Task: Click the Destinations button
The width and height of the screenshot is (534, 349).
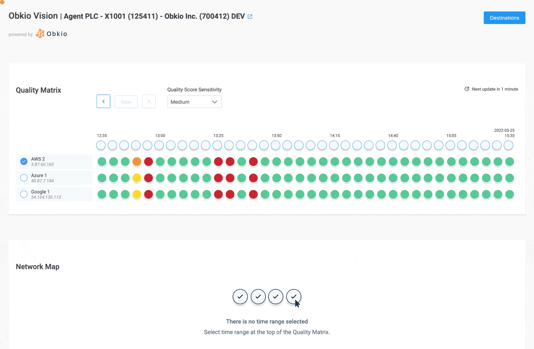Action: (504, 18)
